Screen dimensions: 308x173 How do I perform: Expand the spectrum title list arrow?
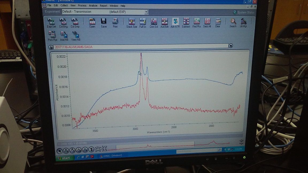pos(231,46)
